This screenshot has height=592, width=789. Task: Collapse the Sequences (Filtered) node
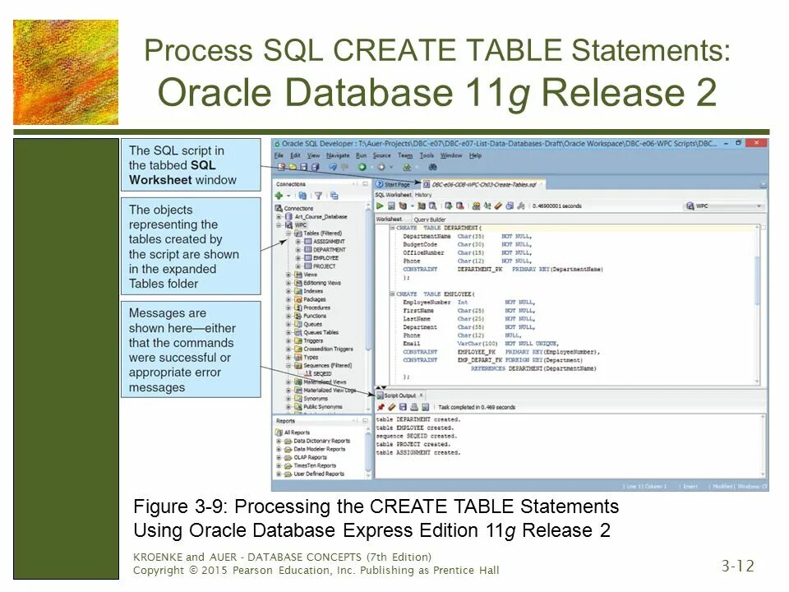pyautogui.click(x=288, y=365)
